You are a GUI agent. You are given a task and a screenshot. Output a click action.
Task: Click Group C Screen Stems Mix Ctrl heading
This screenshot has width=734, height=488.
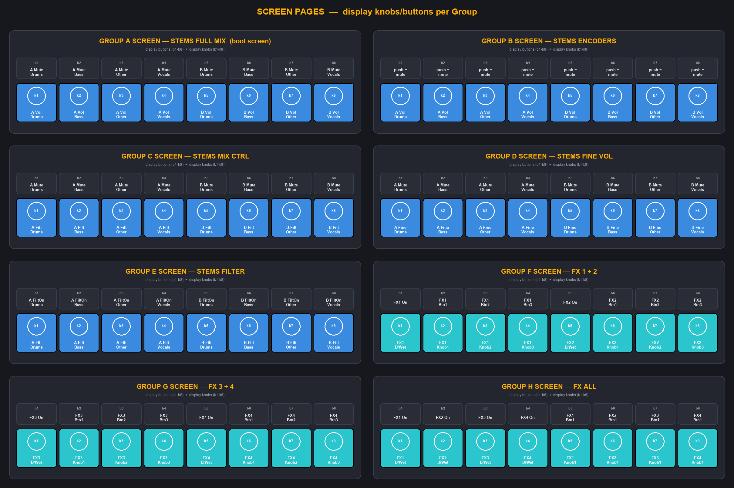point(185,156)
